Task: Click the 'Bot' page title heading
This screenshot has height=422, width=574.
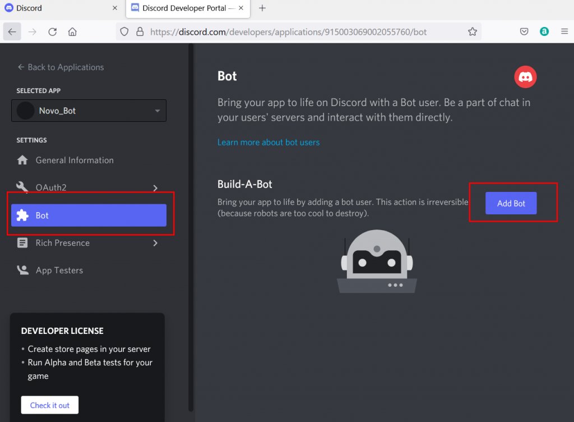Action: point(227,76)
